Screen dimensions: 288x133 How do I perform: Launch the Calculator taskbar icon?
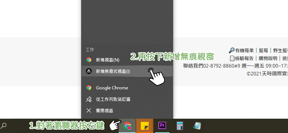coord(180,126)
